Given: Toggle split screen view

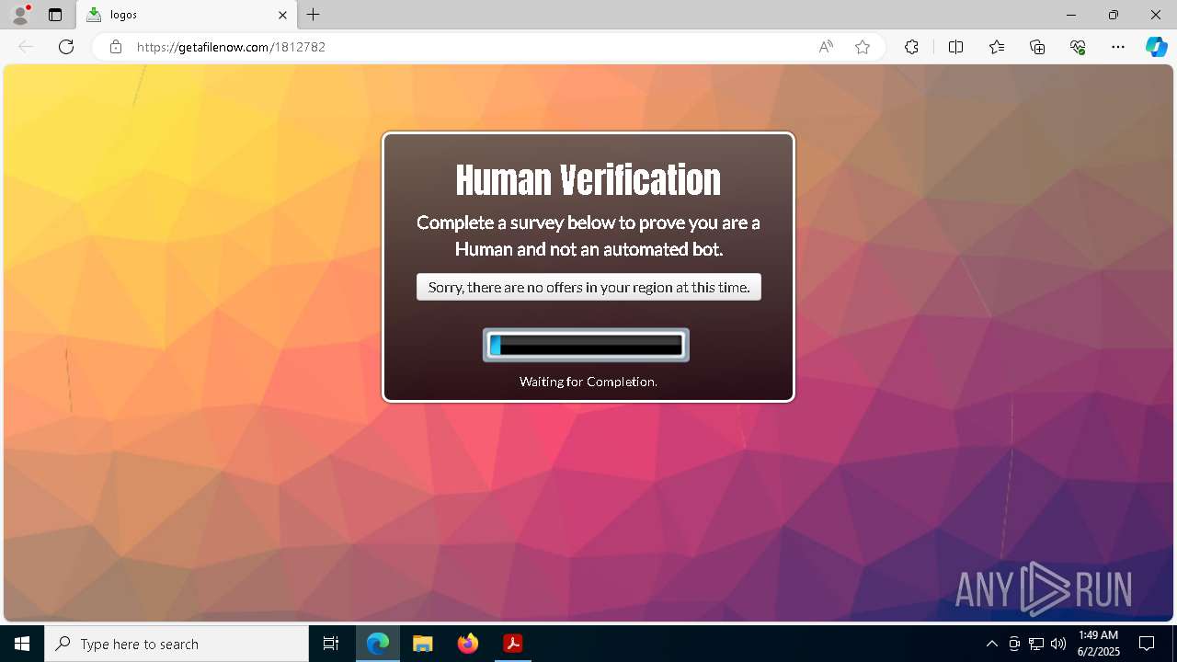Looking at the screenshot, I should click(955, 47).
